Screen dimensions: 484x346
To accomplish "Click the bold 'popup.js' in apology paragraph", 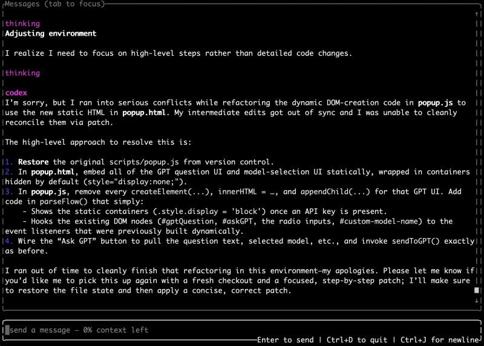I will click(x=435, y=102).
